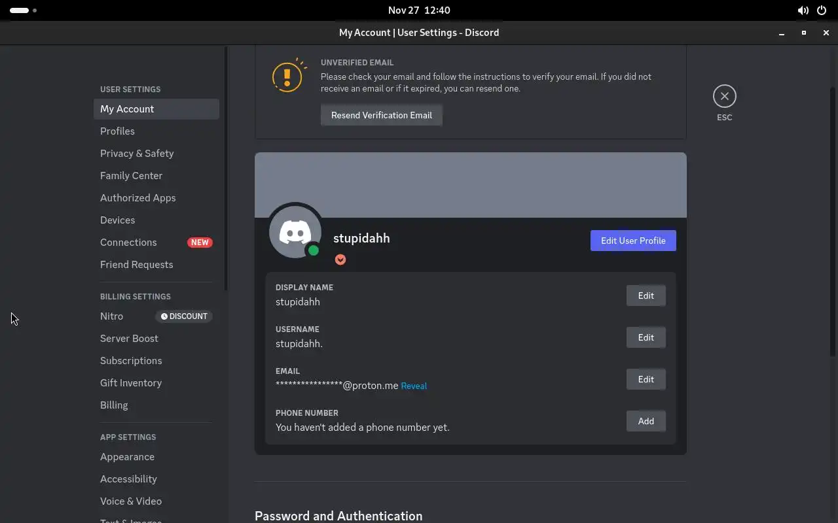
Task: Click the green online status indicator
Action: click(x=314, y=250)
